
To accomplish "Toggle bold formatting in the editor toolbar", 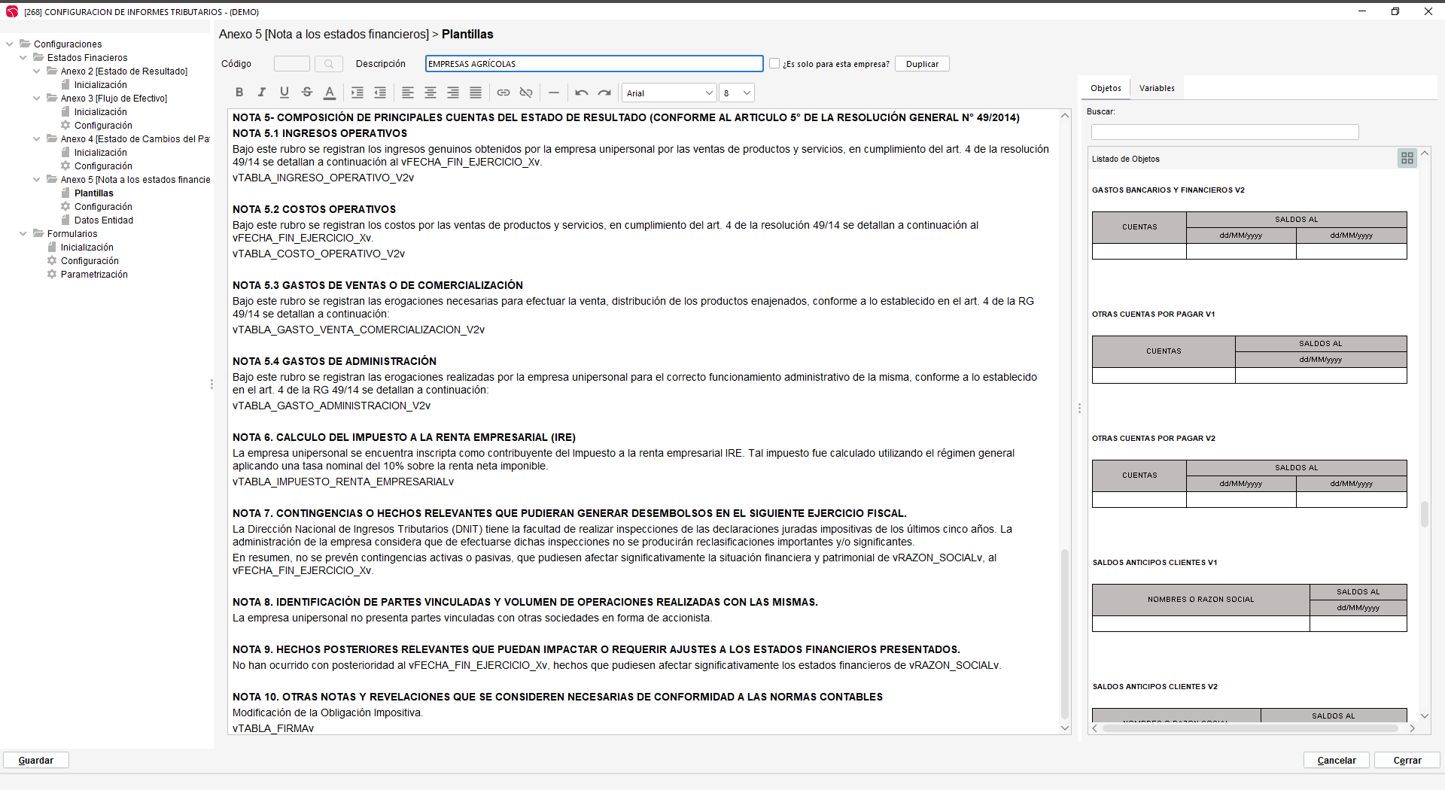I will 239,93.
